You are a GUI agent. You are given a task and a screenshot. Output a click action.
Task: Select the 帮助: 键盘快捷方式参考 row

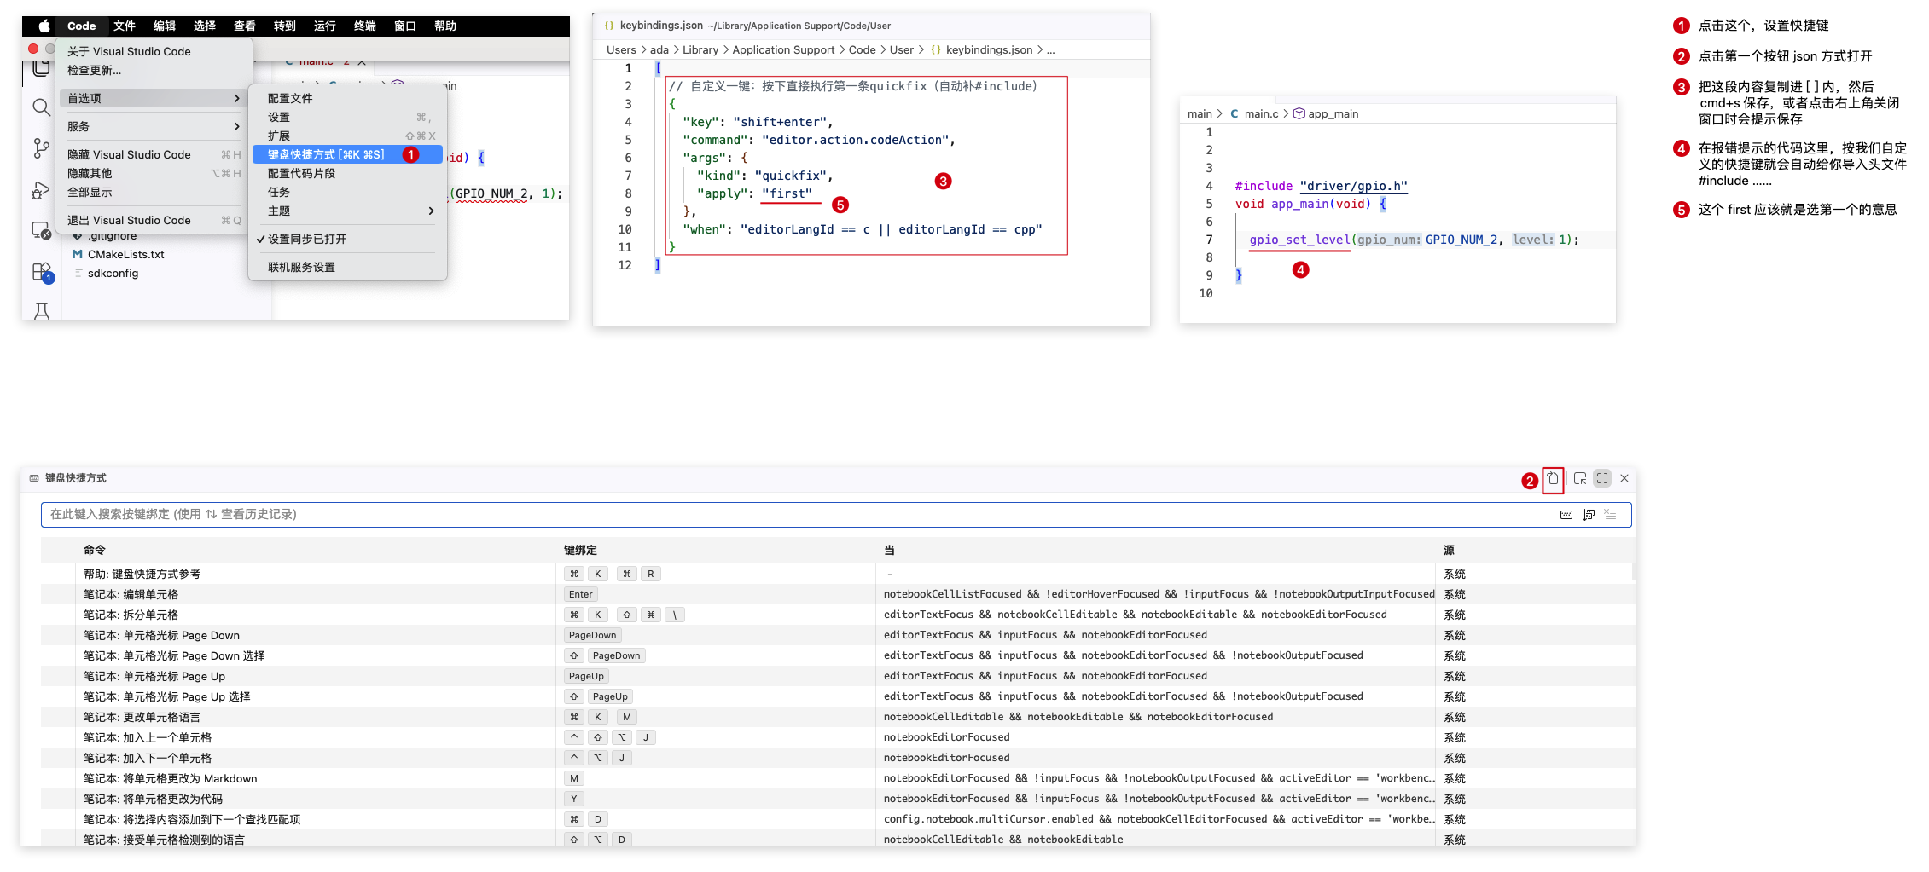coord(838,575)
